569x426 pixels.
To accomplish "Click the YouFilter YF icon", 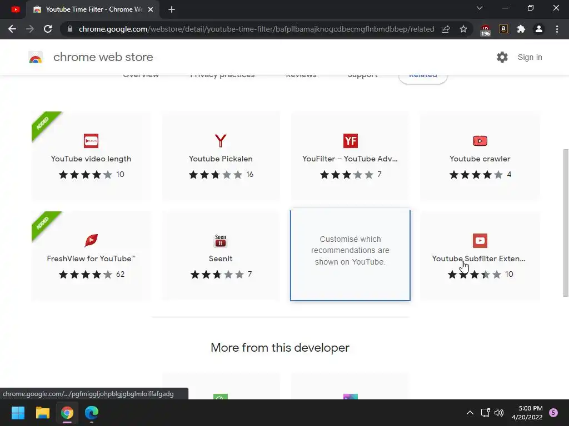I will 351,141.
